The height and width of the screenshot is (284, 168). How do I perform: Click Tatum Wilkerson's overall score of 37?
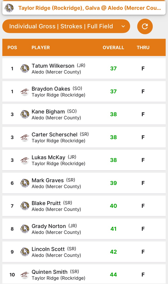click(113, 69)
